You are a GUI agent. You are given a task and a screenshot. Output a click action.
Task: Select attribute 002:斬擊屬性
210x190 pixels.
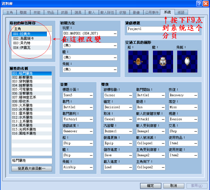32,77
